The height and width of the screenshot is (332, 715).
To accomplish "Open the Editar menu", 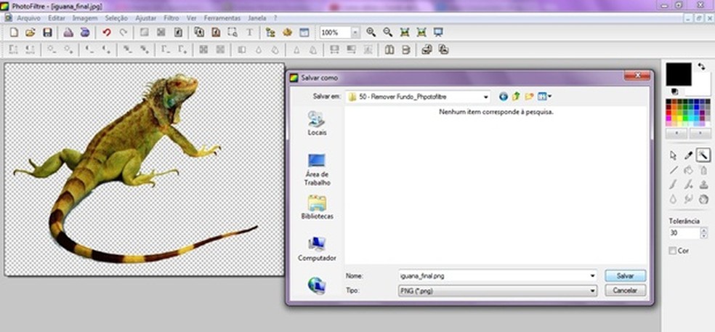I will pyautogui.click(x=57, y=18).
